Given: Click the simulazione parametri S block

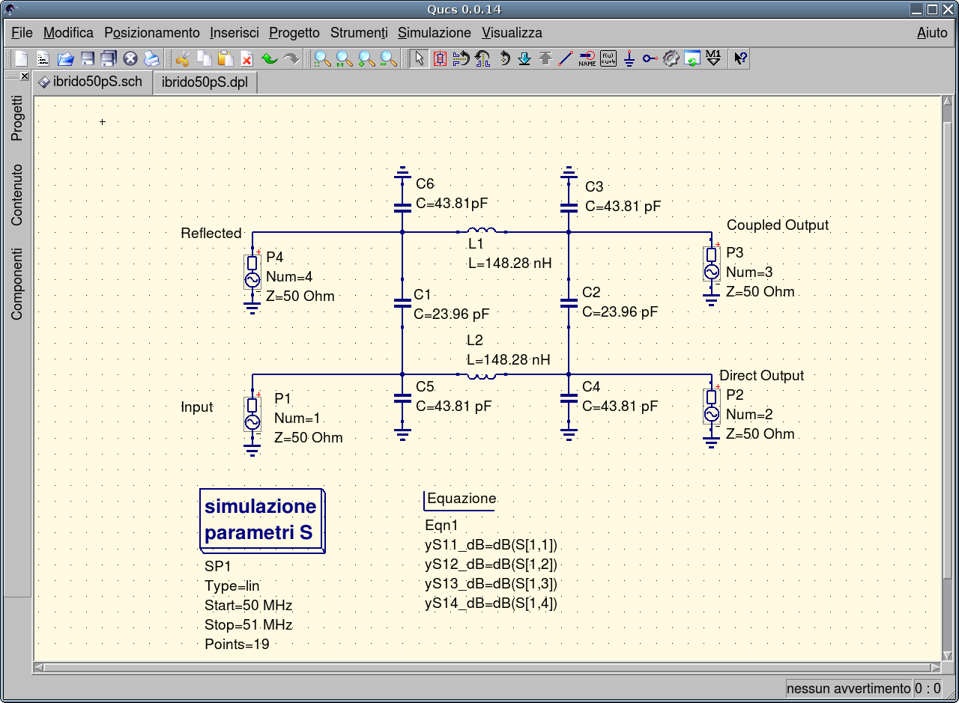Looking at the screenshot, I should [x=261, y=520].
